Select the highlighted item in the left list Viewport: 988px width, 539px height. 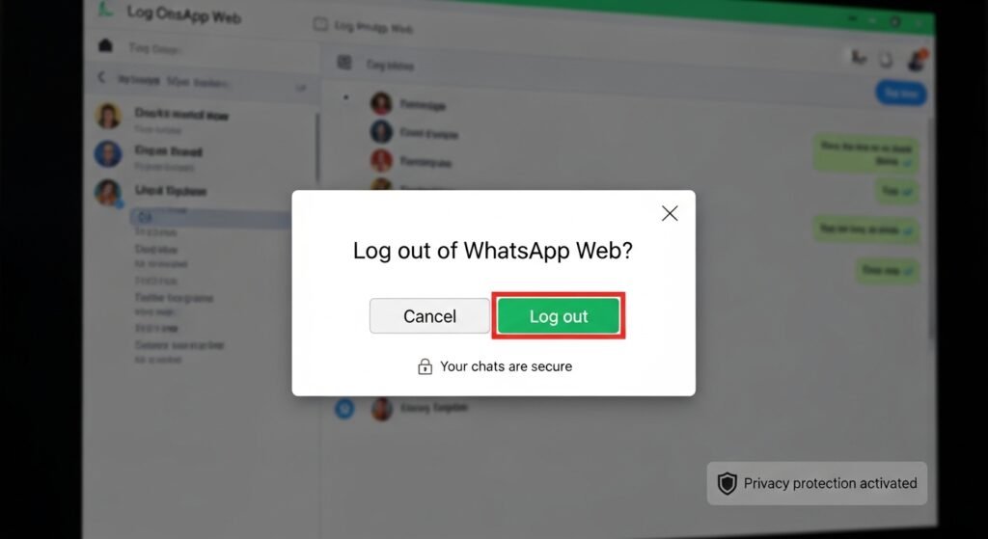click(x=210, y=219)
